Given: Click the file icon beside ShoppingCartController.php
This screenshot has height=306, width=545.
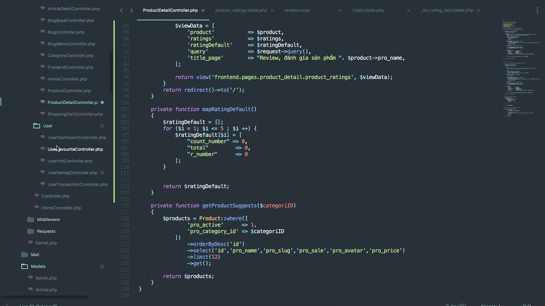Looking at the screenshot, I should pyautogui.click(x=43, y=113).
